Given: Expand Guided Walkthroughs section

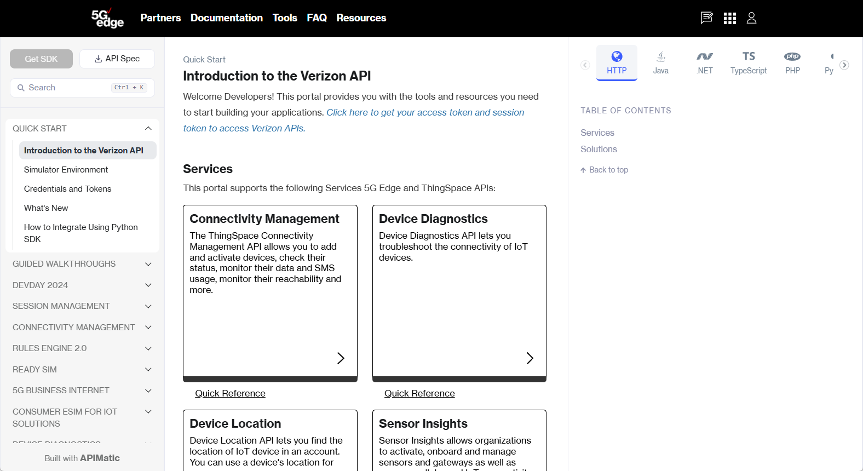Looking at the screenshot, I should point(82,264).
